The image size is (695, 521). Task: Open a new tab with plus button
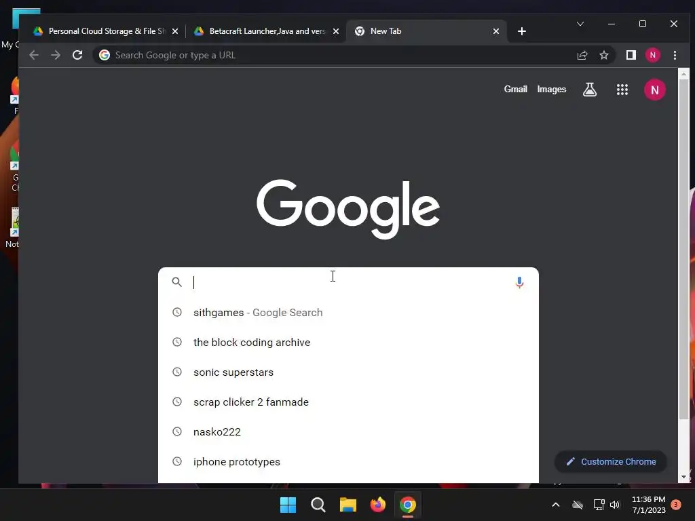(x=522, y=31)
